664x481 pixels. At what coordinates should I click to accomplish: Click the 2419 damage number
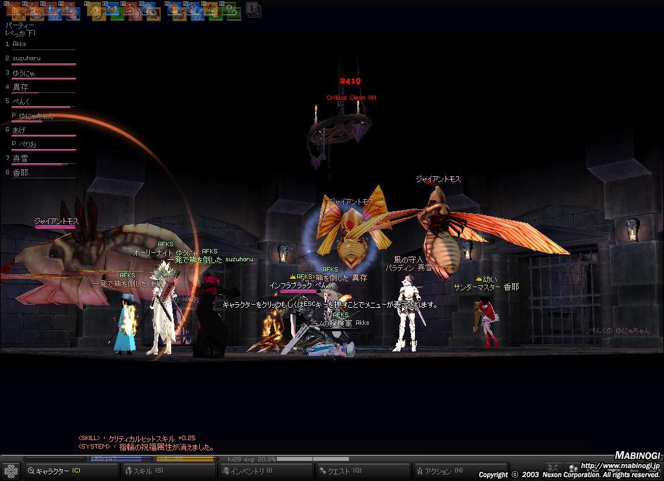(x=350, y=81)
